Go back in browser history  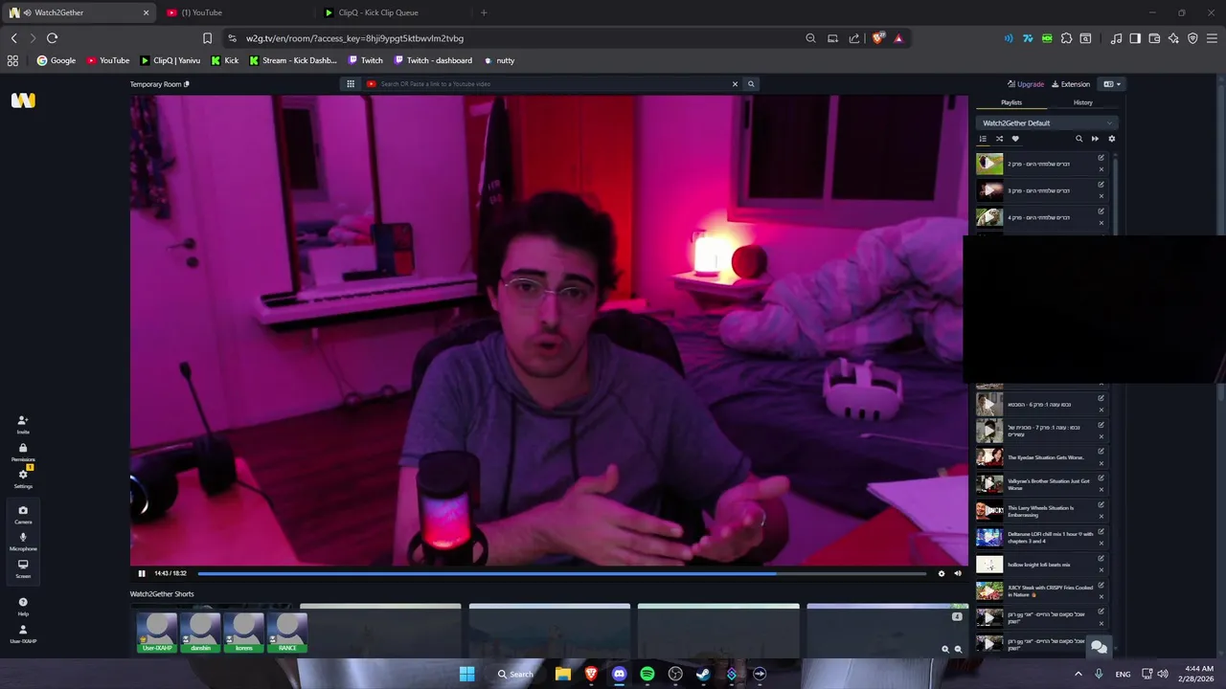coord(13,38)
